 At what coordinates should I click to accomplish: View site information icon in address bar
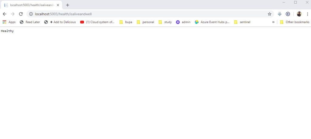pos(31,14)
